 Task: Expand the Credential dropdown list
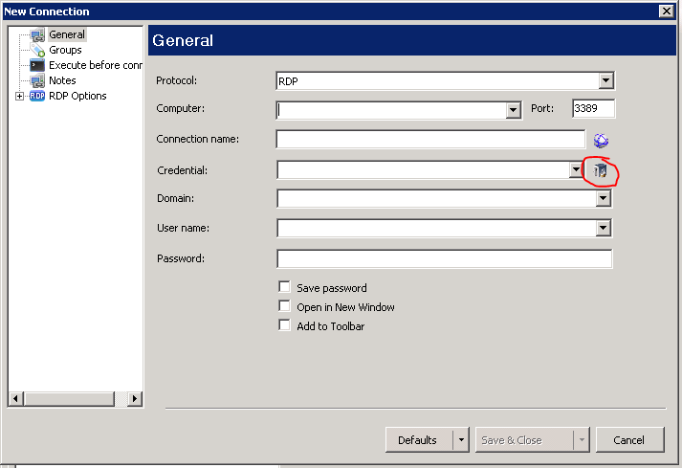click(x=576, y=169)
